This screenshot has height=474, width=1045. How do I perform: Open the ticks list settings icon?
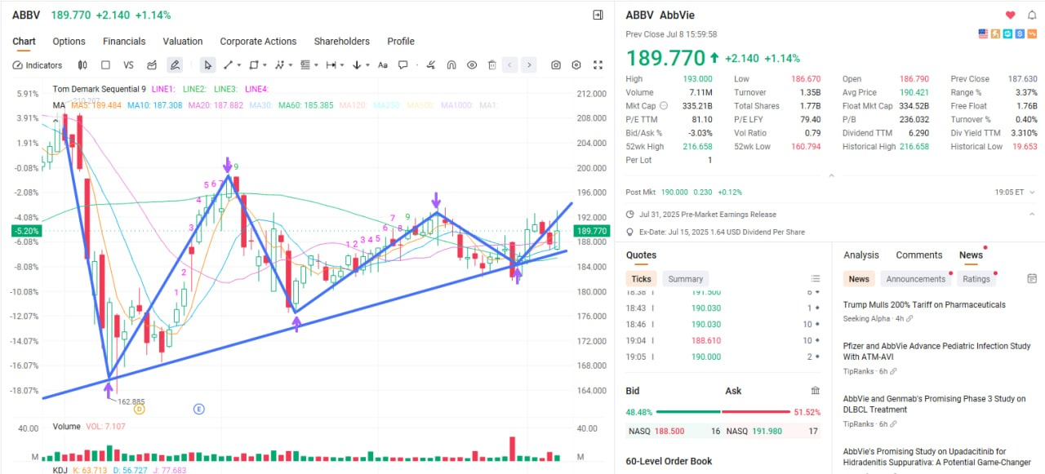[815, 279]
